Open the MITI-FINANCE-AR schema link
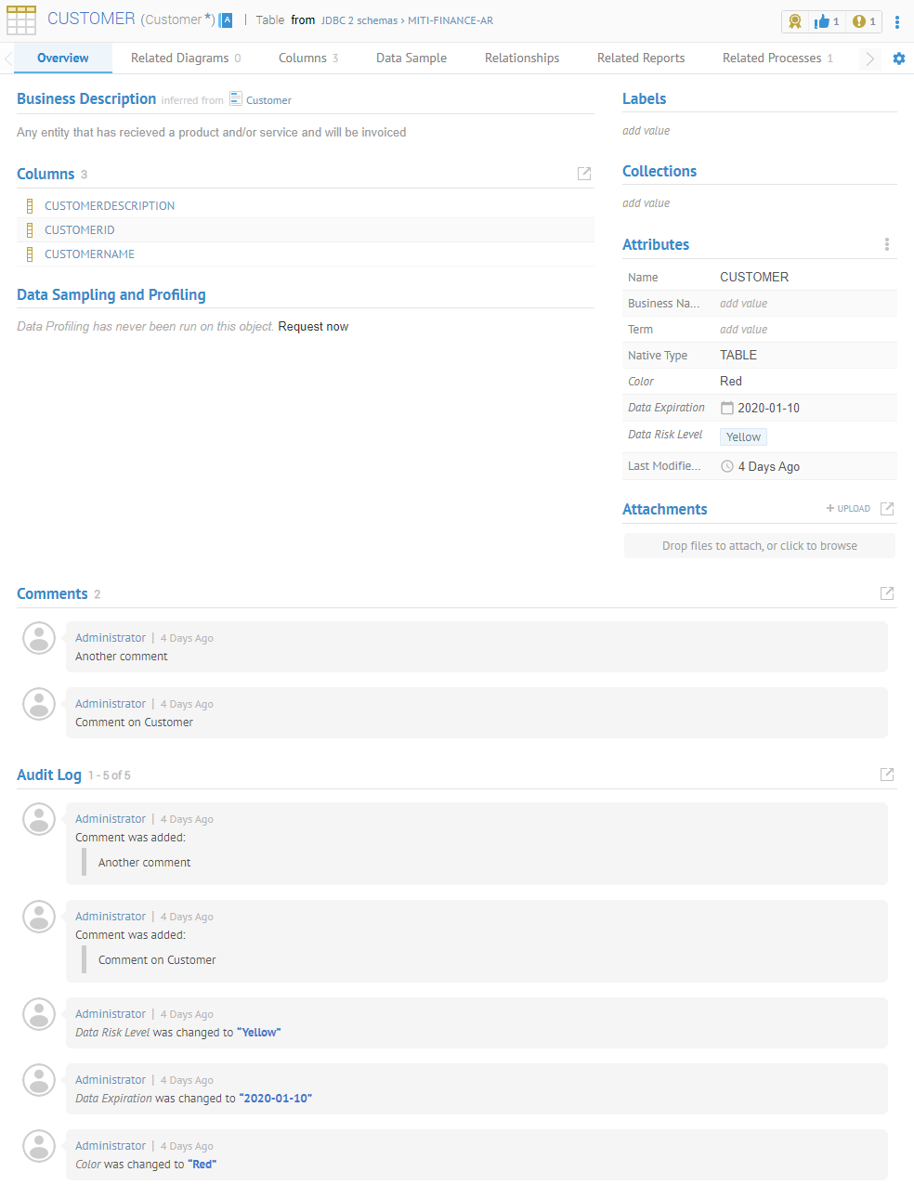Image resolution: width=914 pixels, height=1185 pixels. pos(450,20)
